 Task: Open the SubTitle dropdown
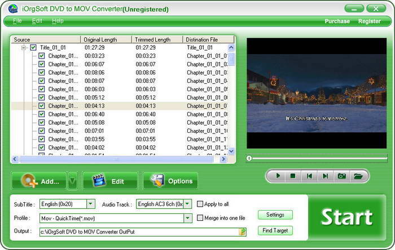[91, 204]
